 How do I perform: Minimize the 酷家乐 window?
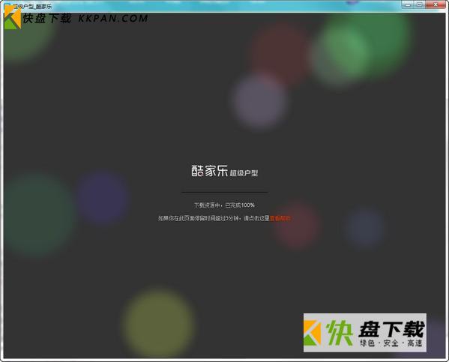click(409, 4)
